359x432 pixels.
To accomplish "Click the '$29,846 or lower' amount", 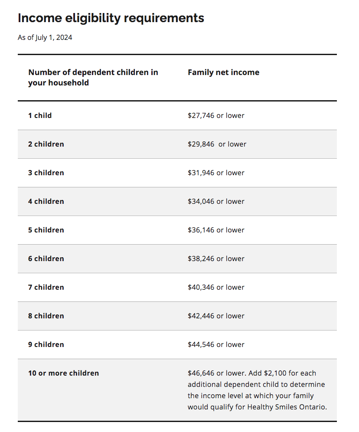I will (x=217, y=144).
